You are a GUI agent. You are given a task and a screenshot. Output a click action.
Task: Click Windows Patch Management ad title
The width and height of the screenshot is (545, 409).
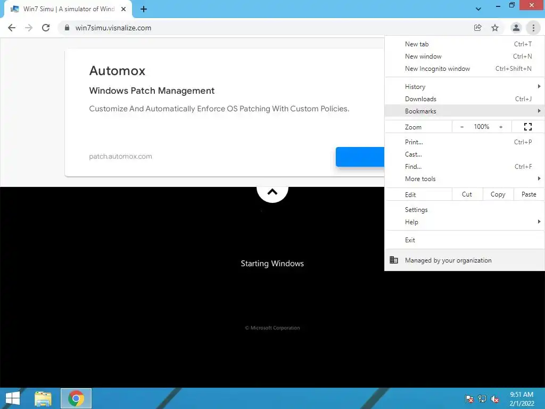coord(152,91)
